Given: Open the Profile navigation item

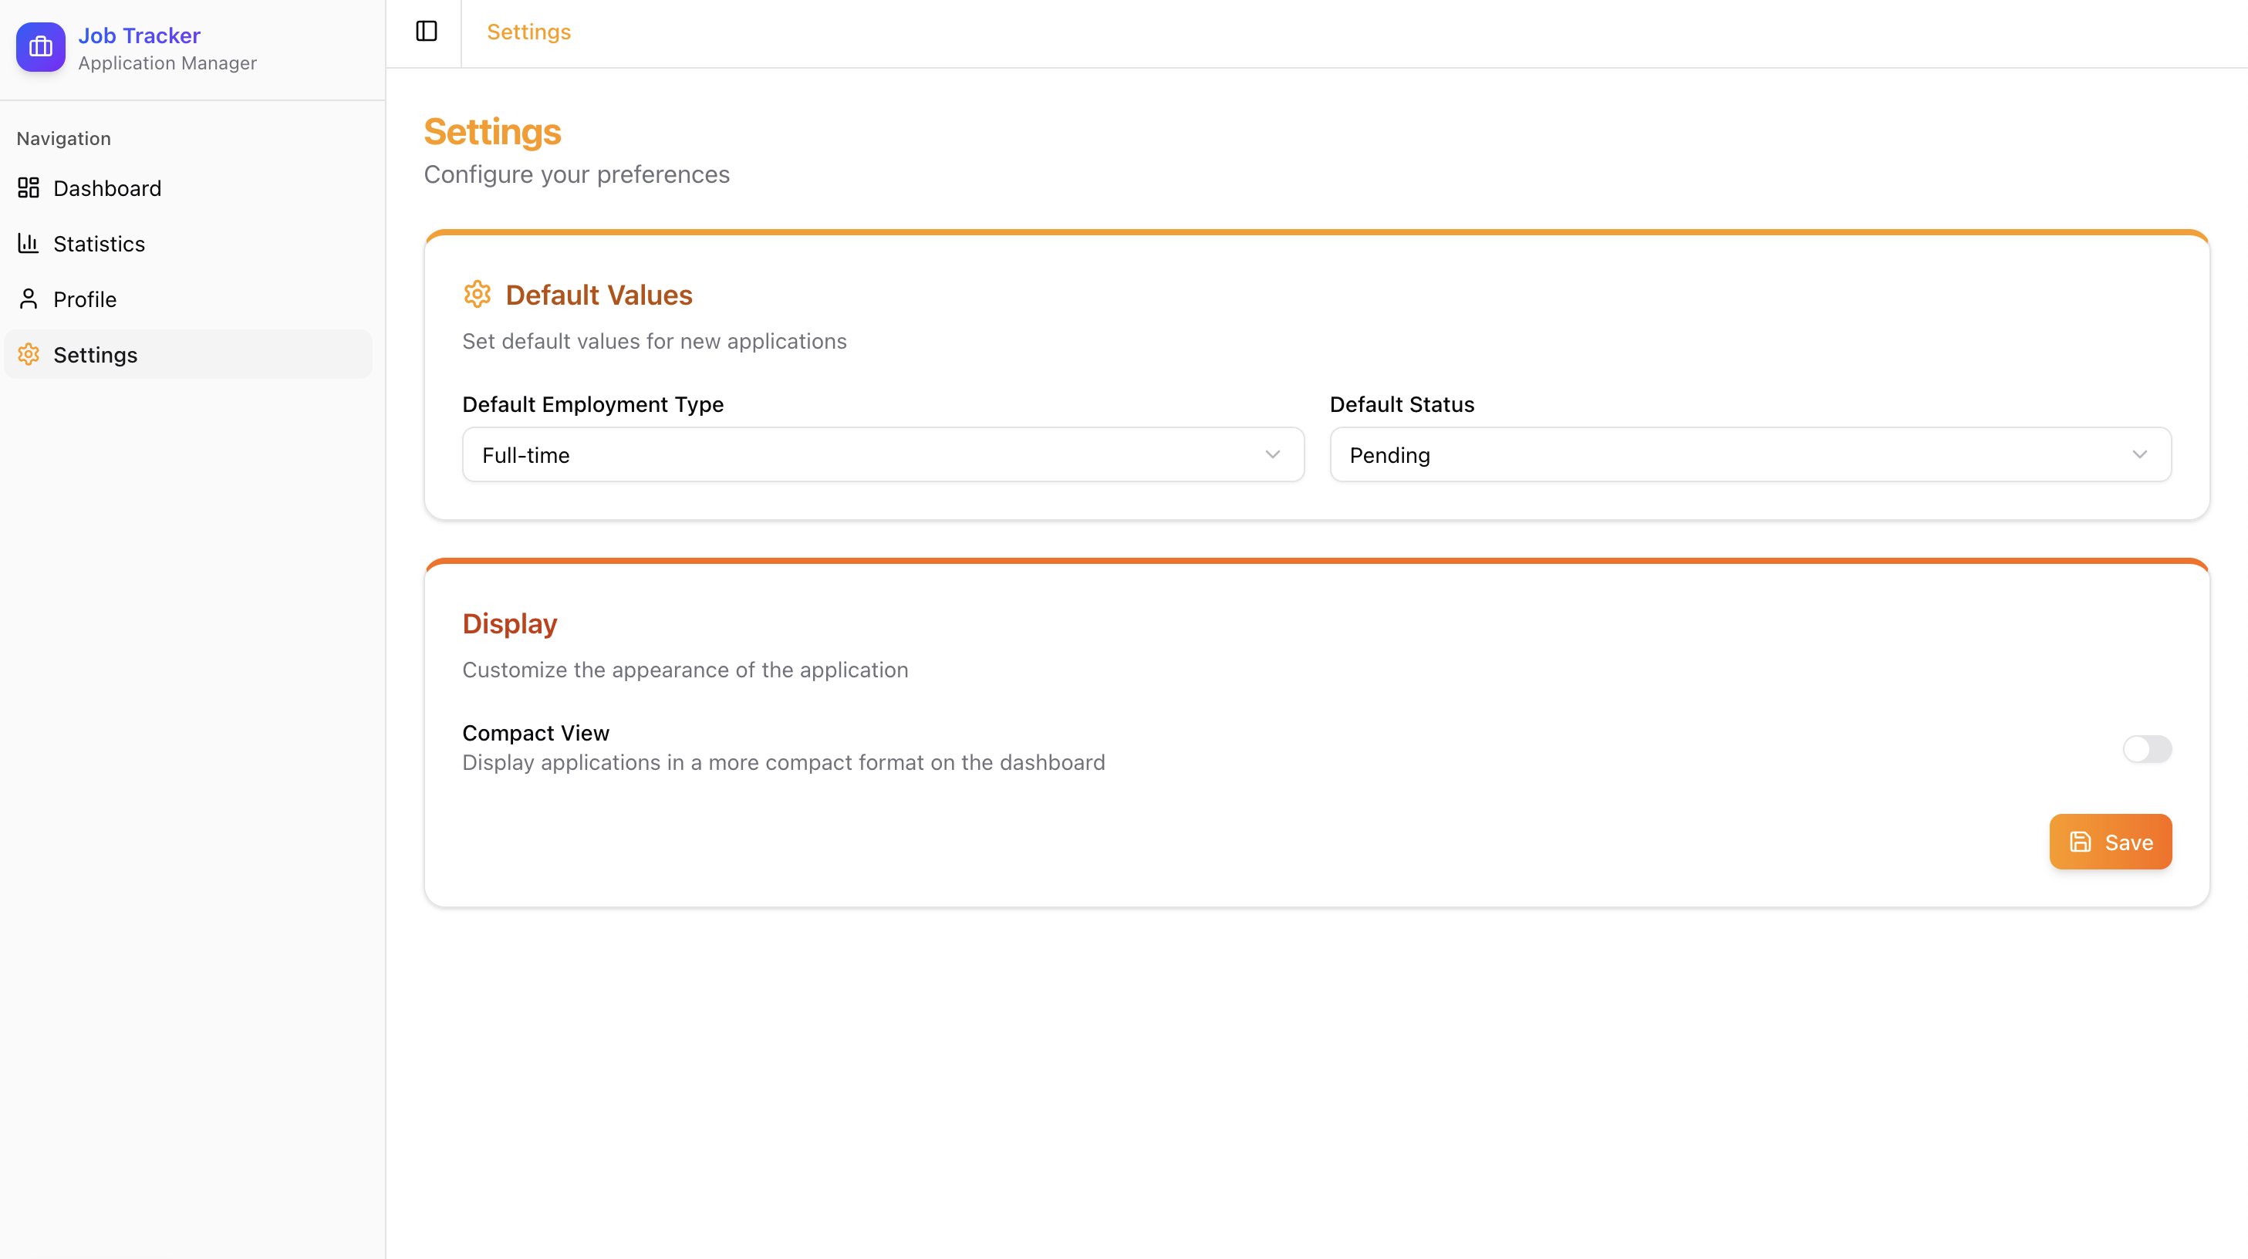Looking at the screenshot, I should tap(85, 299).
